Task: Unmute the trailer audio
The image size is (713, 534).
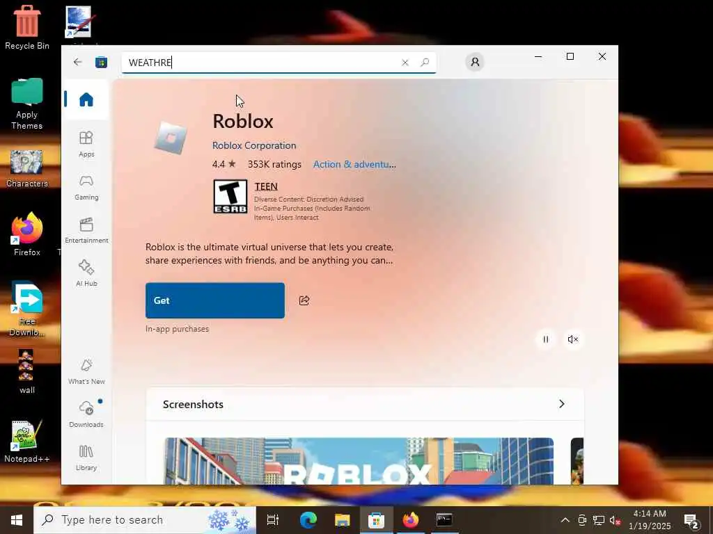Action: pyautogui.click(x=572, y=339)
